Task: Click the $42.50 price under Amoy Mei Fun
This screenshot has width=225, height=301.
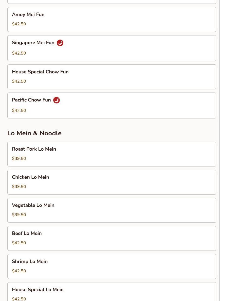Action: click(x=19, y=24)
